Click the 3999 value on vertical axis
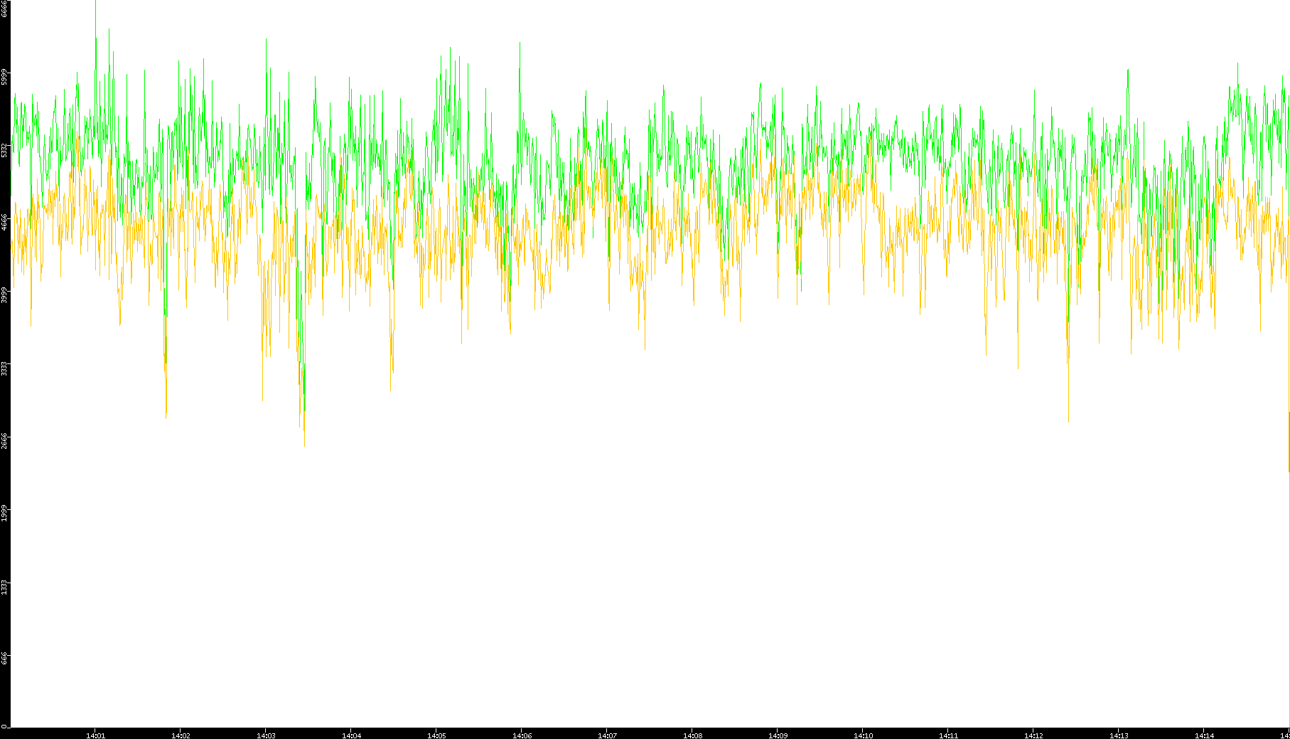 tap(4, 294)
